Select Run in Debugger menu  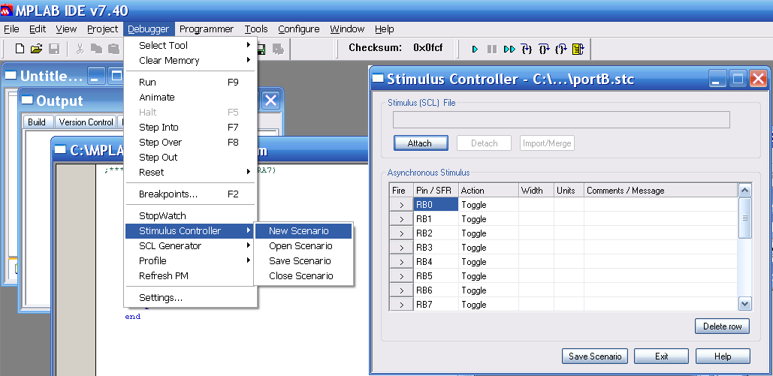[190, 83]
